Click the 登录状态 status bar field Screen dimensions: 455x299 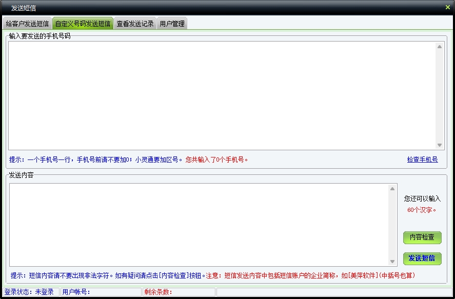(29, 292)
